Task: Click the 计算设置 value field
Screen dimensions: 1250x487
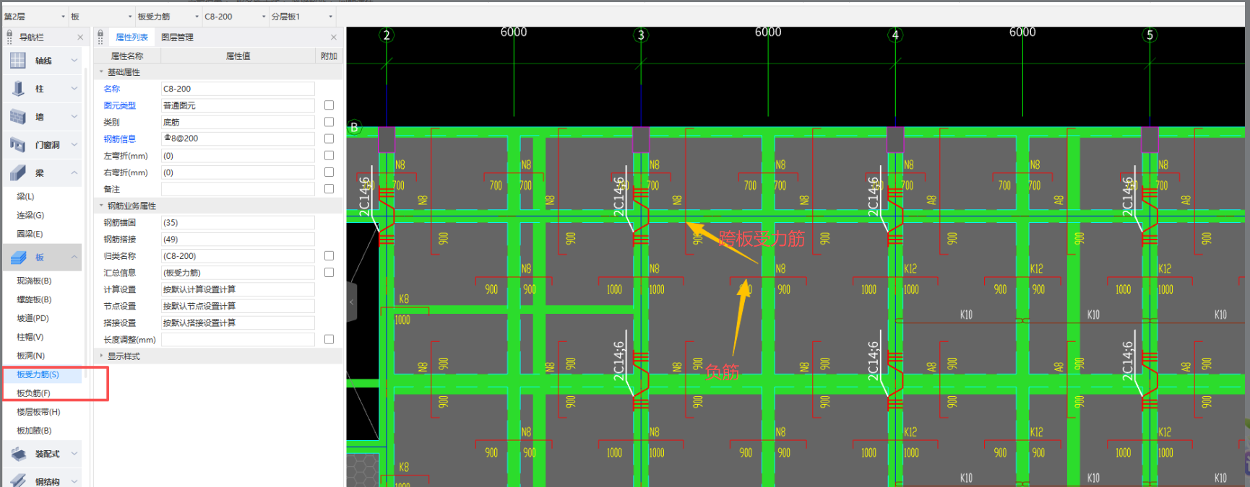Action: [x=238, y=289]
